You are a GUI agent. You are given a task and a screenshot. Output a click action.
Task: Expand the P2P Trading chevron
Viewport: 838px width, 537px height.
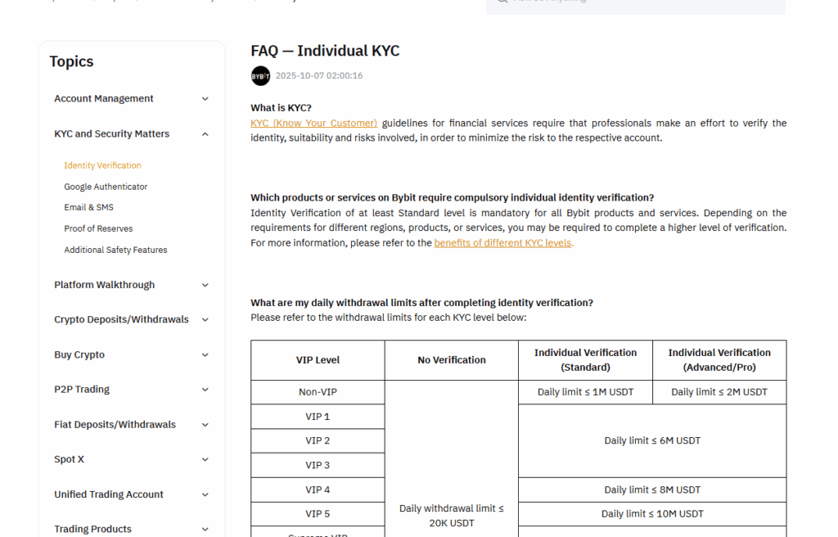point(205,390)
